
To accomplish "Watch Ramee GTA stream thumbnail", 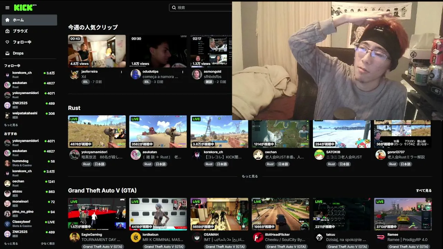I will [403, 214].
